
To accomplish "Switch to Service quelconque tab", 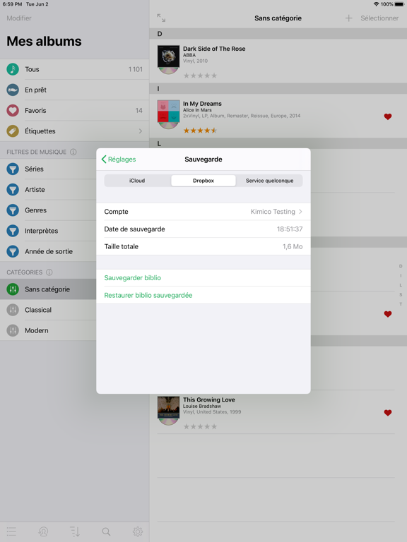I will tap(270, 181).
